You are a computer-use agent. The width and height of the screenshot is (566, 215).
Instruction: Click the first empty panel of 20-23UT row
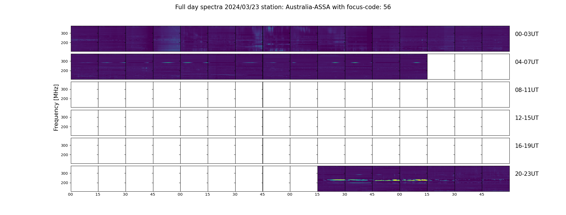coord(85,179)
